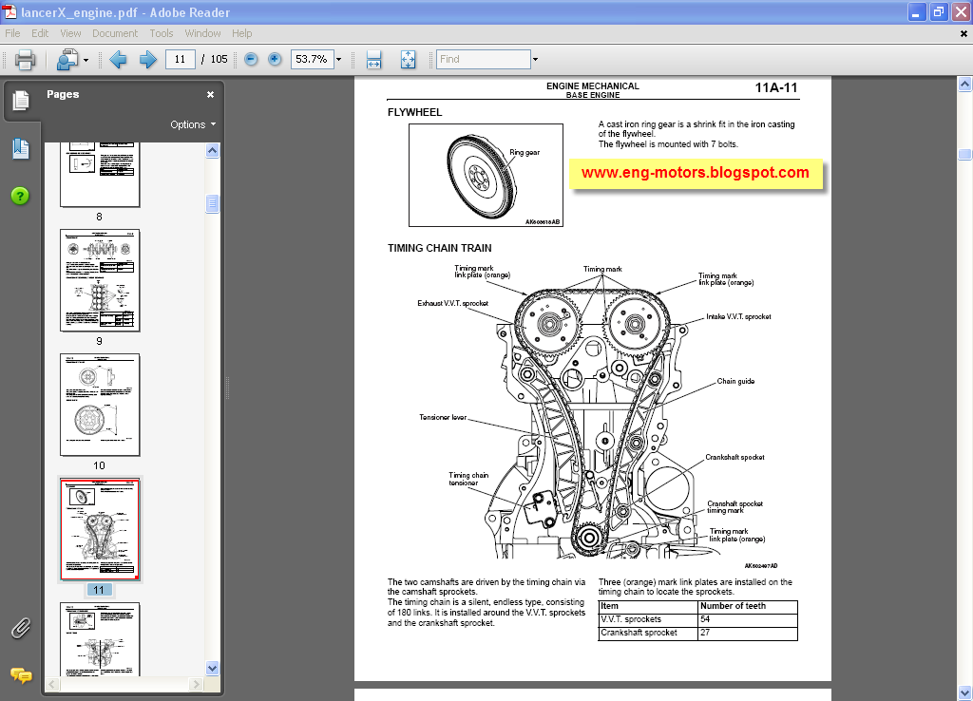
Task: Select the zoom in plus icon
Action: [x=274, y=59]
